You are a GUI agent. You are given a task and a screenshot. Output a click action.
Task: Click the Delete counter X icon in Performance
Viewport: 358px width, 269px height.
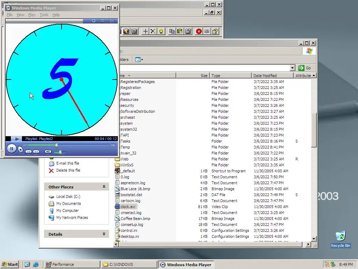[153, 31]
